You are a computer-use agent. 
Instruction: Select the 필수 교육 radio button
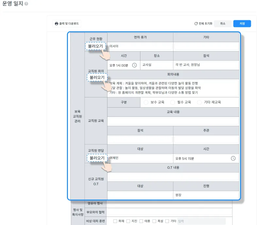[172, 102]
